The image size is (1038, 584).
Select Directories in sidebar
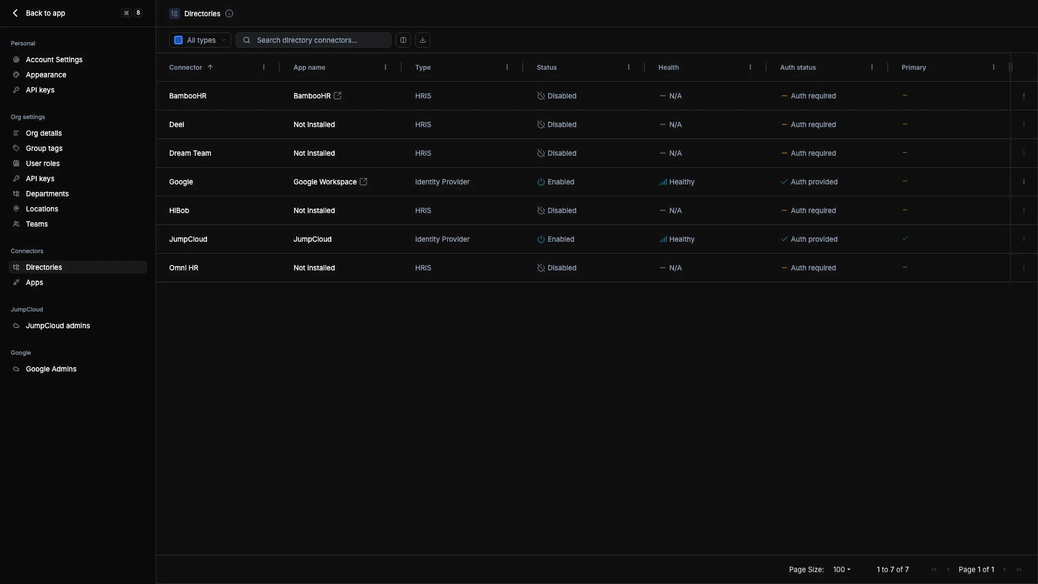pyautogui.click(x=78, y=267)
